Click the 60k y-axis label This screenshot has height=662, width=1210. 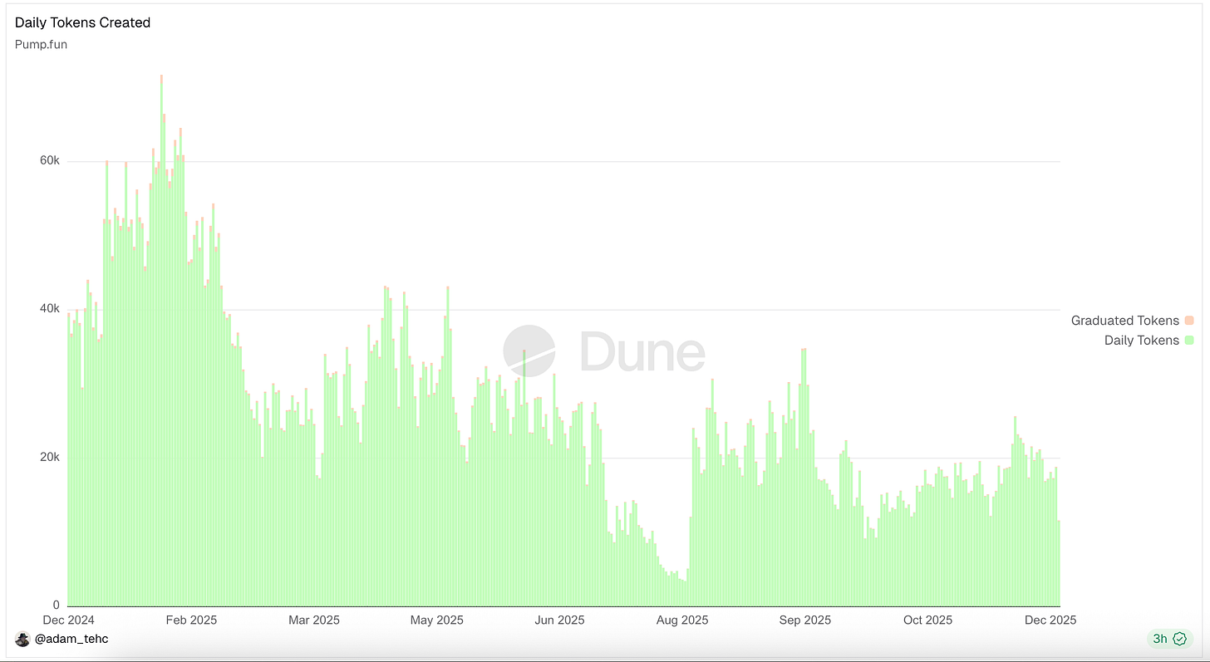click(x=50, y=161)
